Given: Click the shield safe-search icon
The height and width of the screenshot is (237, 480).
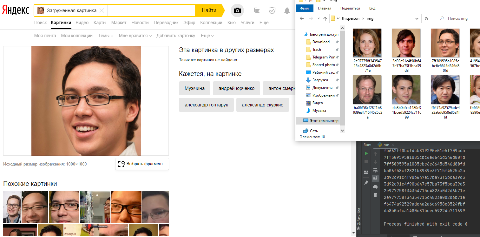Looking at the screenshot, I should pyautogui.click(x=272, y=11).
